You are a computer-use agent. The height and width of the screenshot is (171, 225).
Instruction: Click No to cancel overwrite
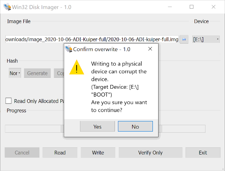135,126
